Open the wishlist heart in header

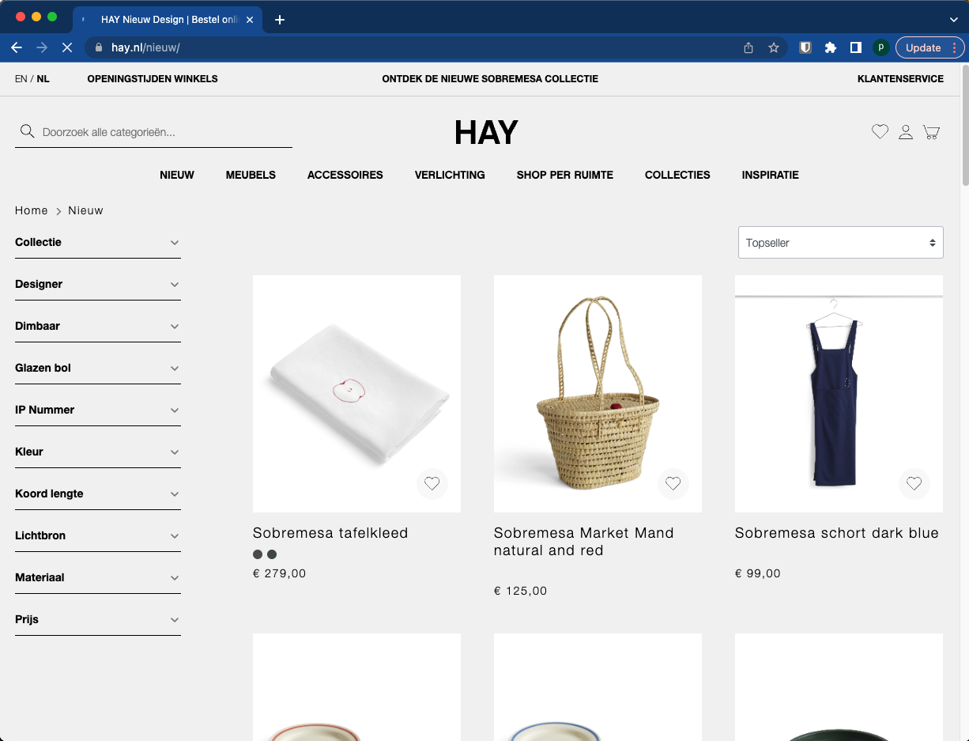click(880, 132)
